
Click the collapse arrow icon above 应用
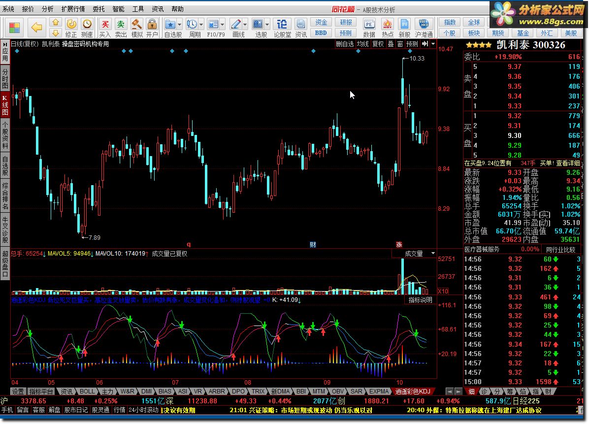(5, 44)
